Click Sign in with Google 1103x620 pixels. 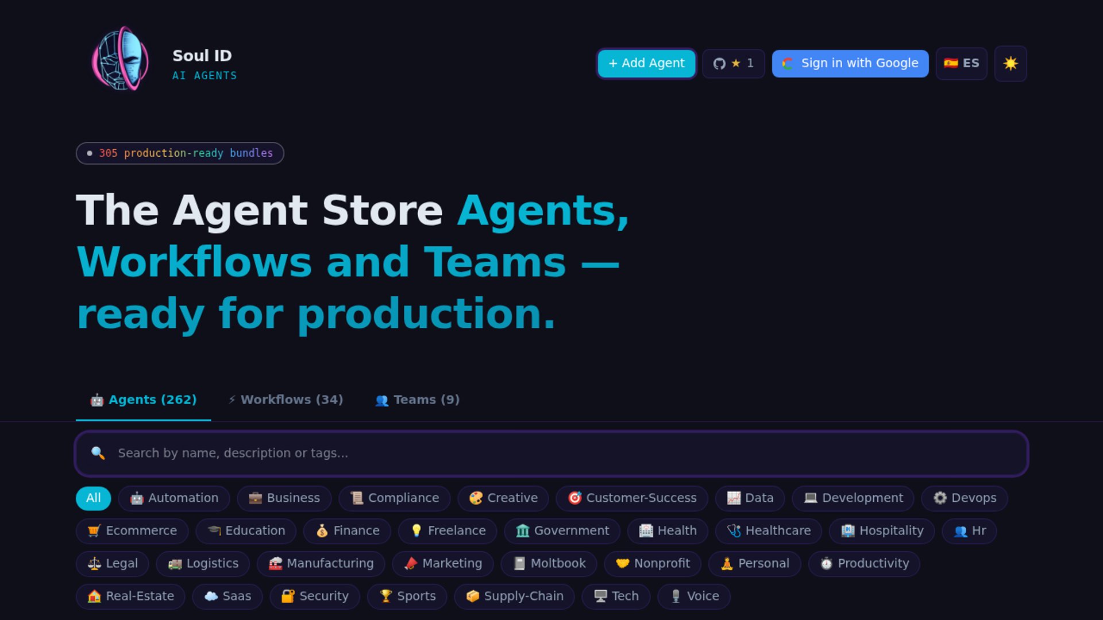point(850,63)
